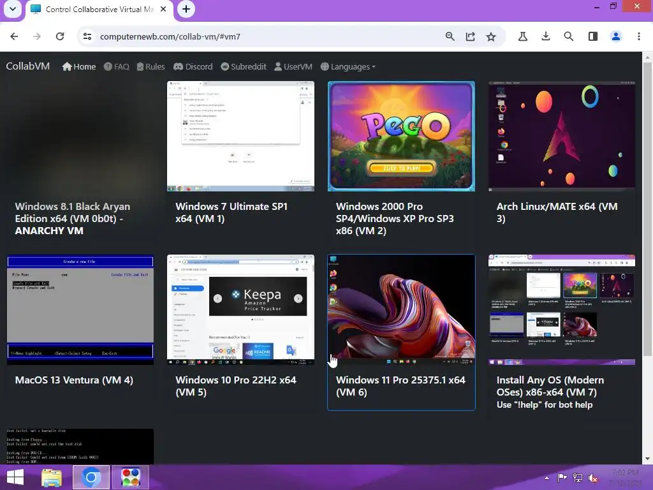Image resolution: width=653 pixels, height=490 pixels.
Task: Open the Peggle Windows 2000/XP VM thumbnail
Action: coord(402,137)
